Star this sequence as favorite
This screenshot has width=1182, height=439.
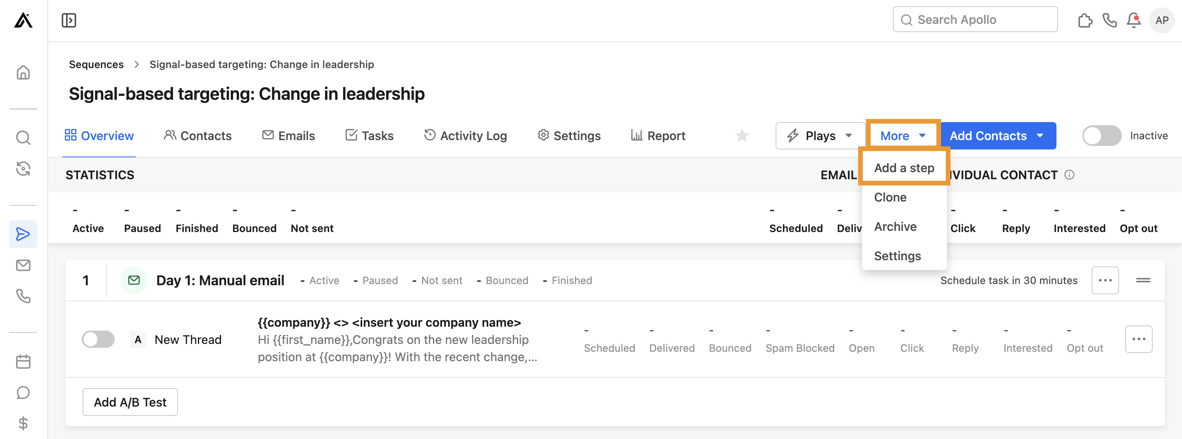coord(742,135)
